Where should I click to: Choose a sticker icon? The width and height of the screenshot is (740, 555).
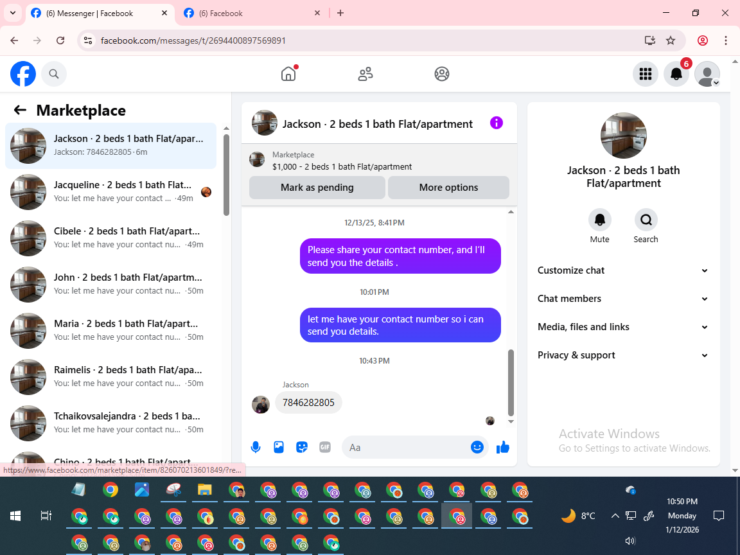click(x=301, y=447)
